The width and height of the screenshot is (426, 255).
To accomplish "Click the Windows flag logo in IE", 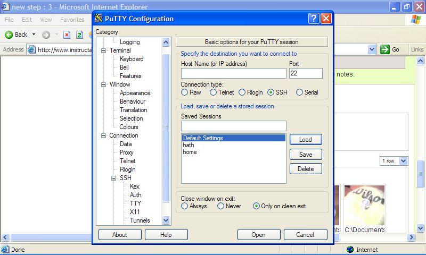I will tap(416, 20).
